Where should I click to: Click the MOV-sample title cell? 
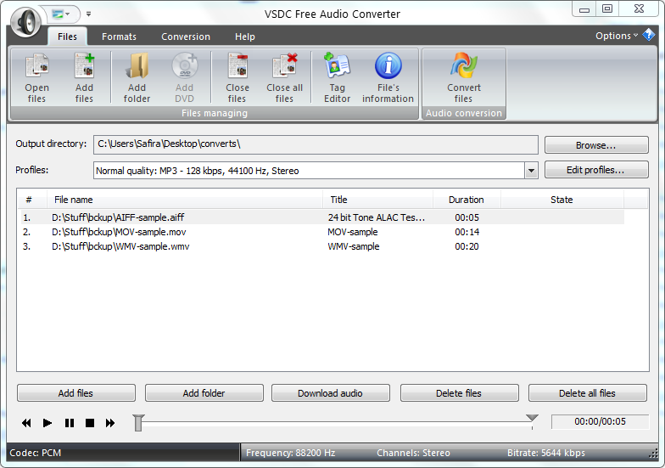click(x=353, y=232)
